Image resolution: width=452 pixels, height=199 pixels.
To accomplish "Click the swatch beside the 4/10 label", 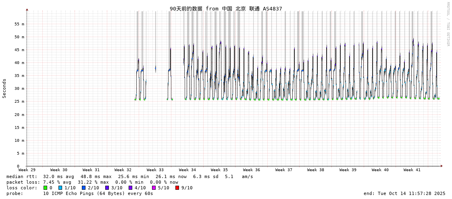I will pyautogui.click(x=130, y=188).
